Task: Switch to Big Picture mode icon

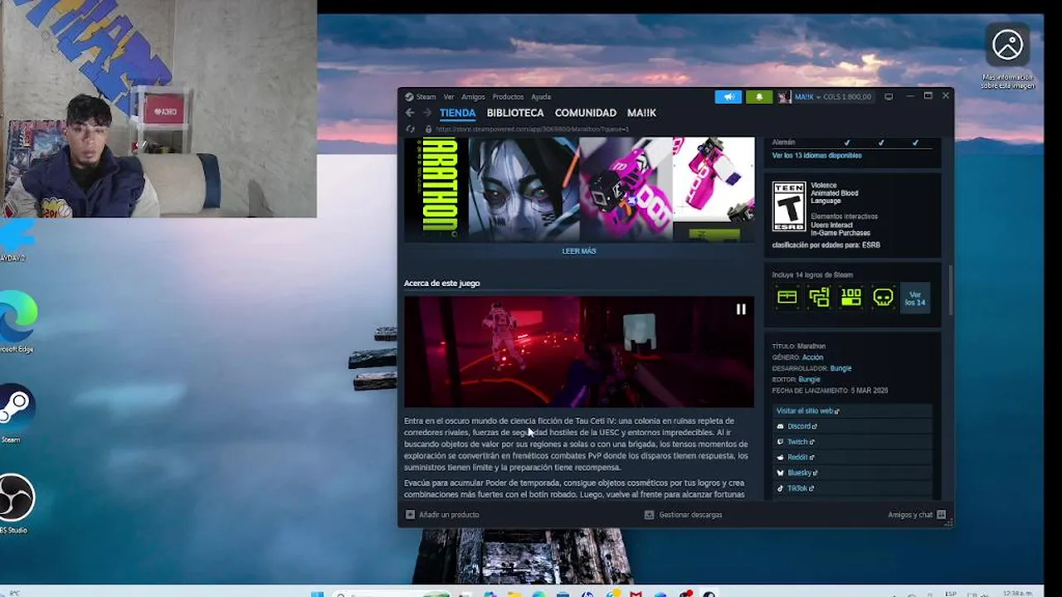Action: [889, 97]
